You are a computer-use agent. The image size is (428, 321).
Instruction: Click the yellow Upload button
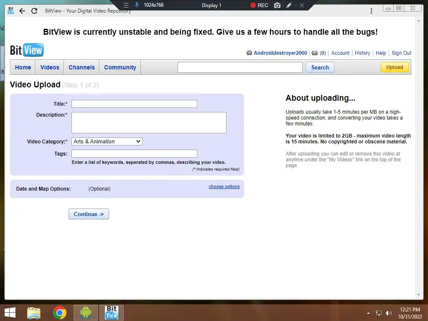pos(395,67)
